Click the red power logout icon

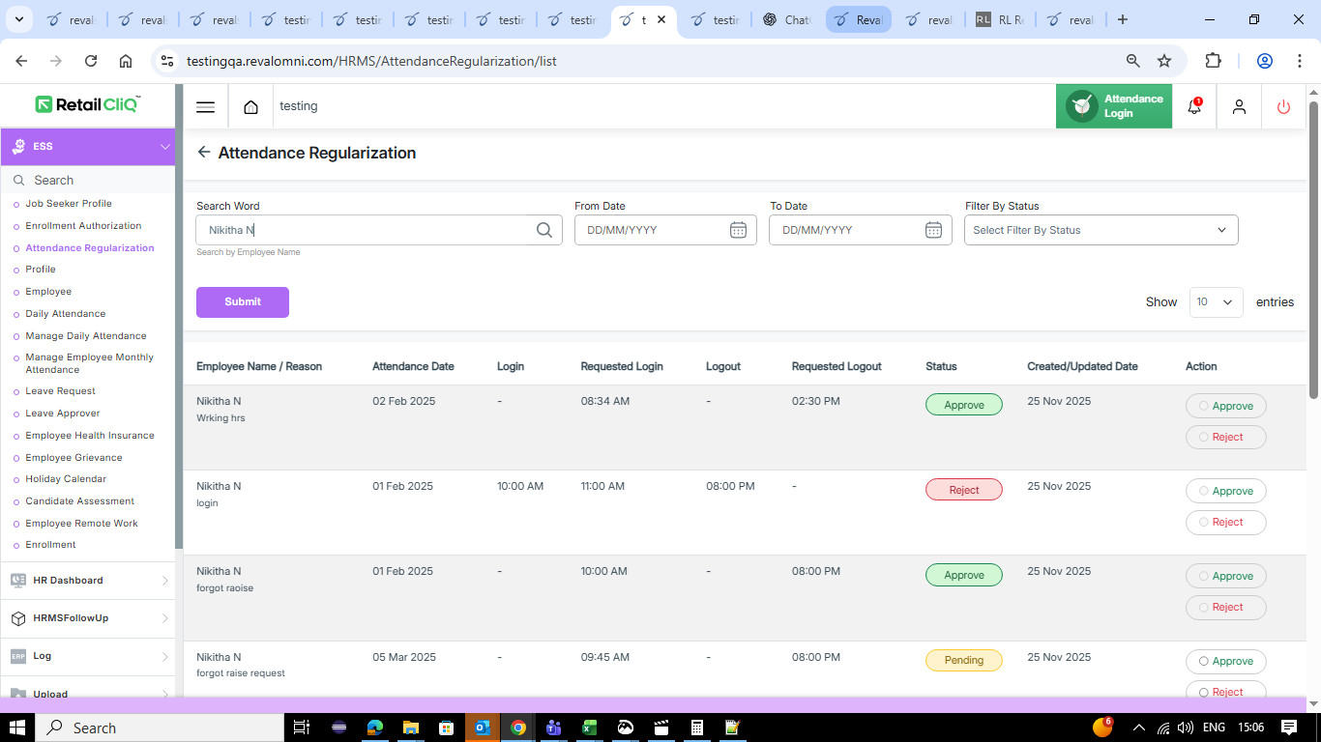pyautogui.click(x=1283, y=106)
